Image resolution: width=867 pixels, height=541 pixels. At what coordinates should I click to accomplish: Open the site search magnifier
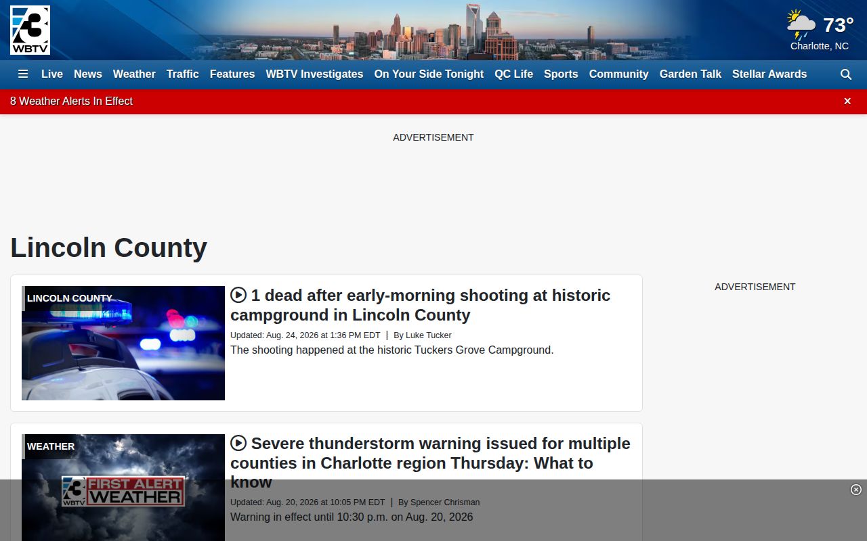(x=846, y=74)
